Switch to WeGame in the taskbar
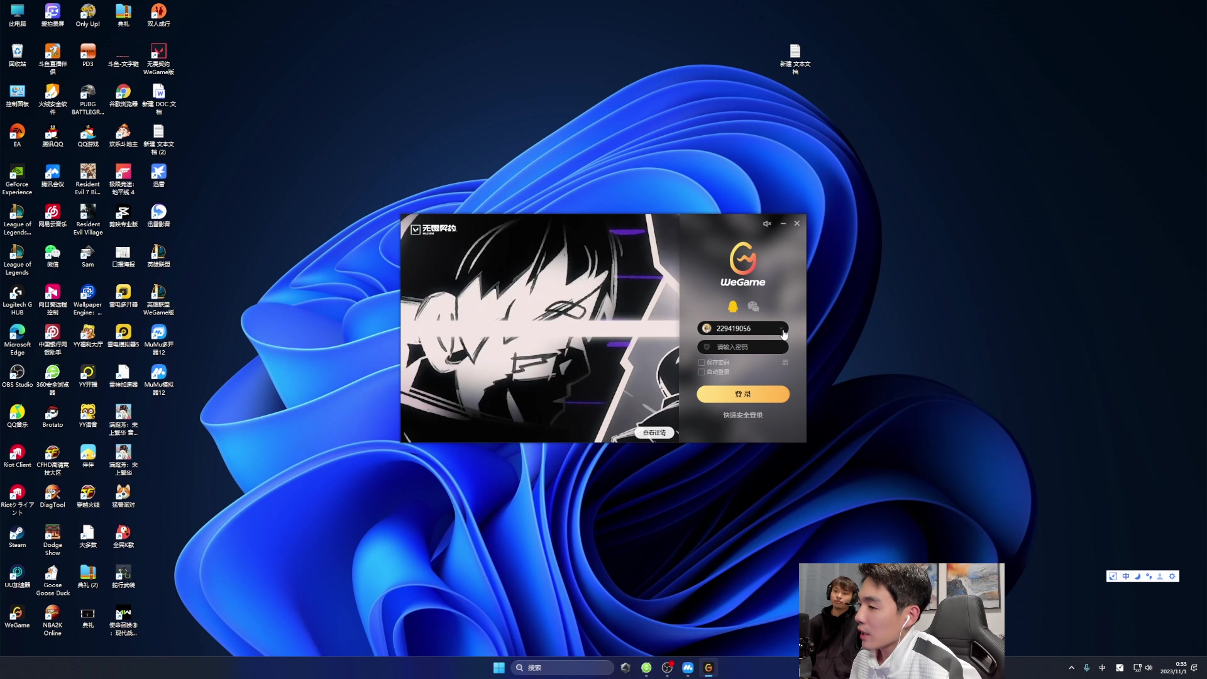The width and height of the screenshot is (1207, 679). [708, 668]
